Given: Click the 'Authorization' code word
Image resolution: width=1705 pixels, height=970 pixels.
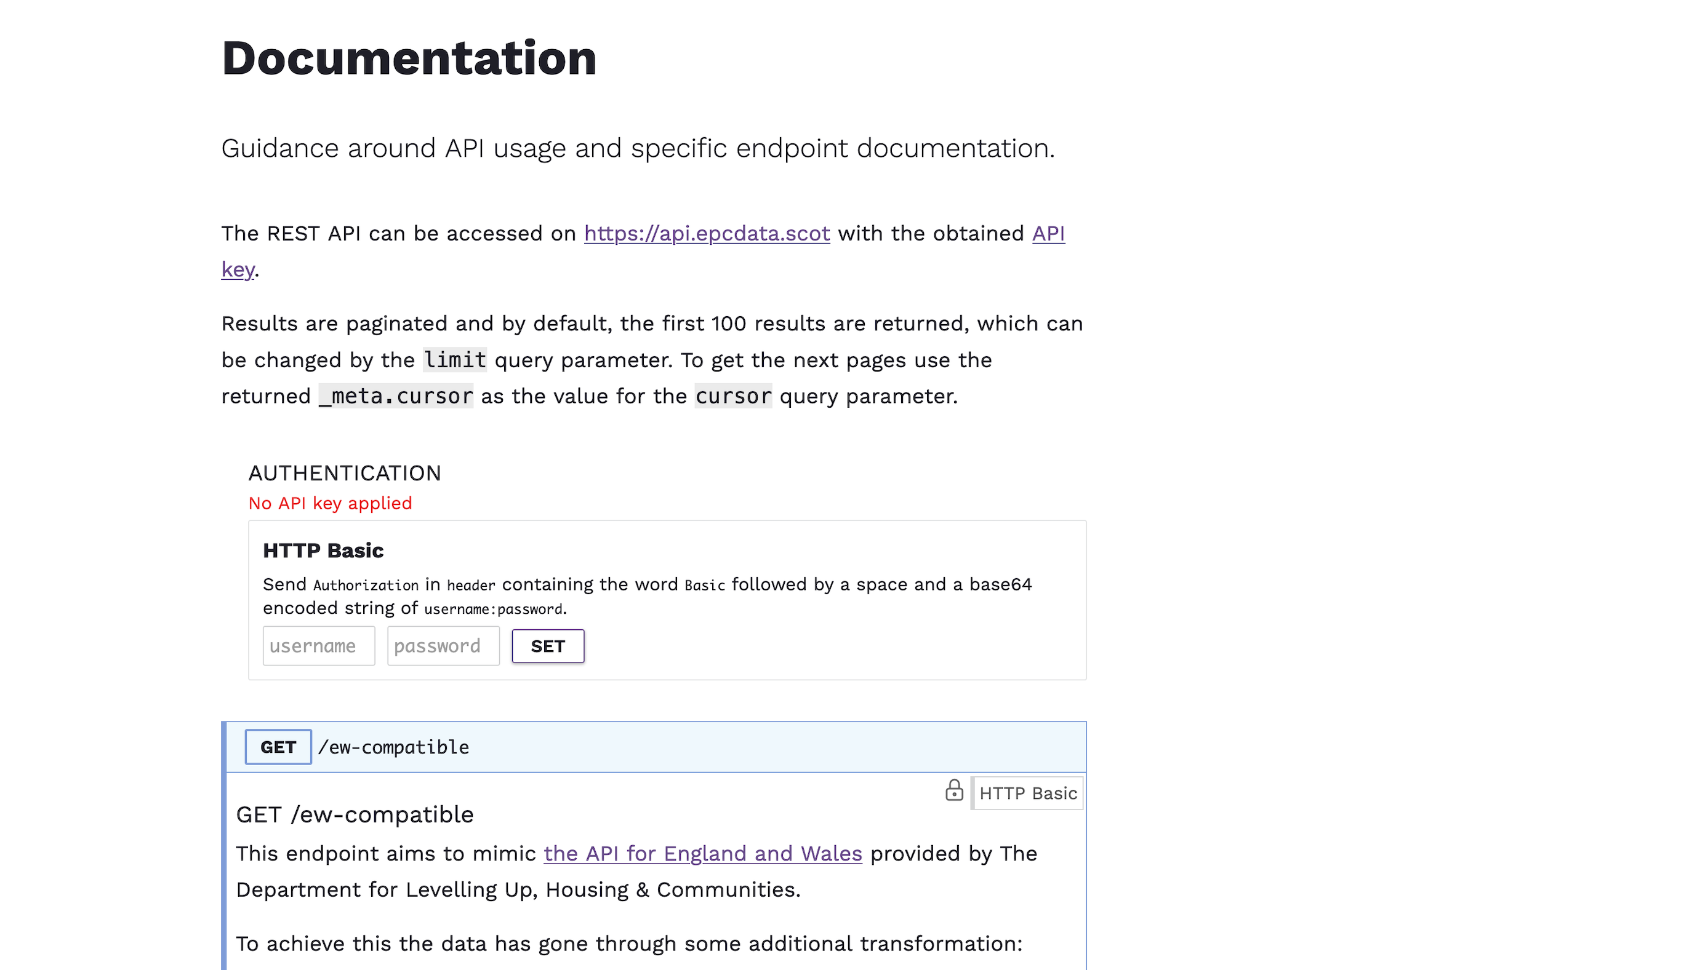Looking at the screenshot, I should (366, 585).
